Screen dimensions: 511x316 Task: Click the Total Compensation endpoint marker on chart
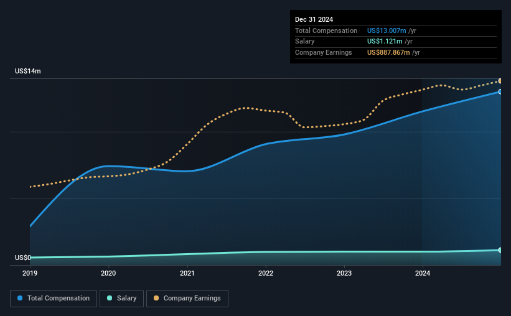coord(500,92)
